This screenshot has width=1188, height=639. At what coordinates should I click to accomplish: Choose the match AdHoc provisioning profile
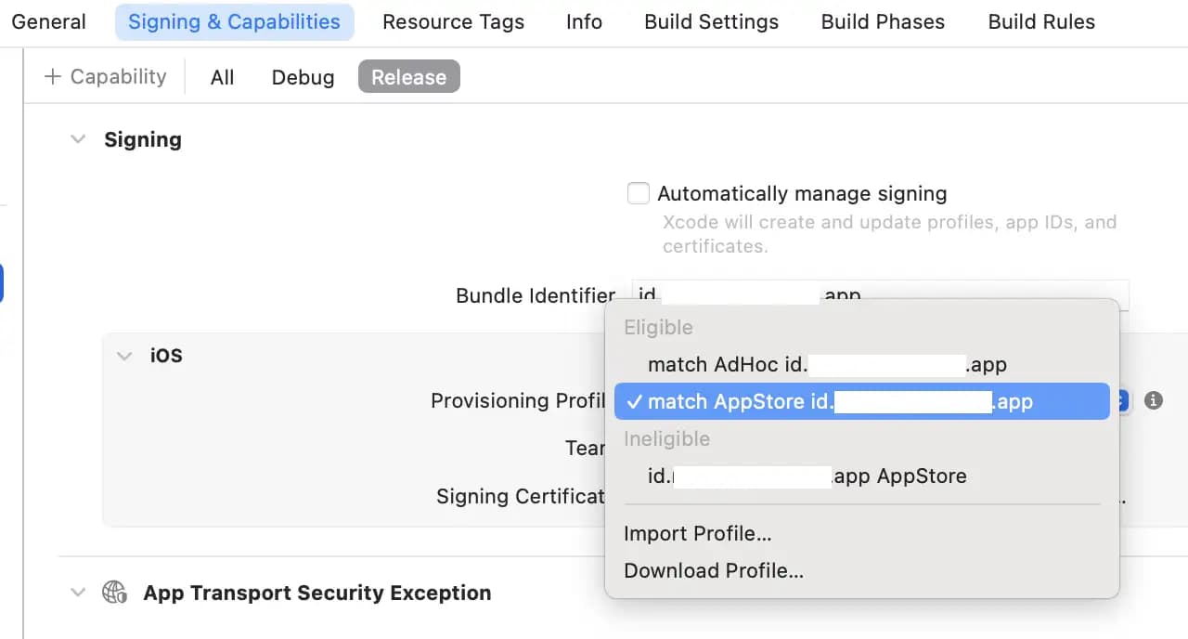click(826, 364)
